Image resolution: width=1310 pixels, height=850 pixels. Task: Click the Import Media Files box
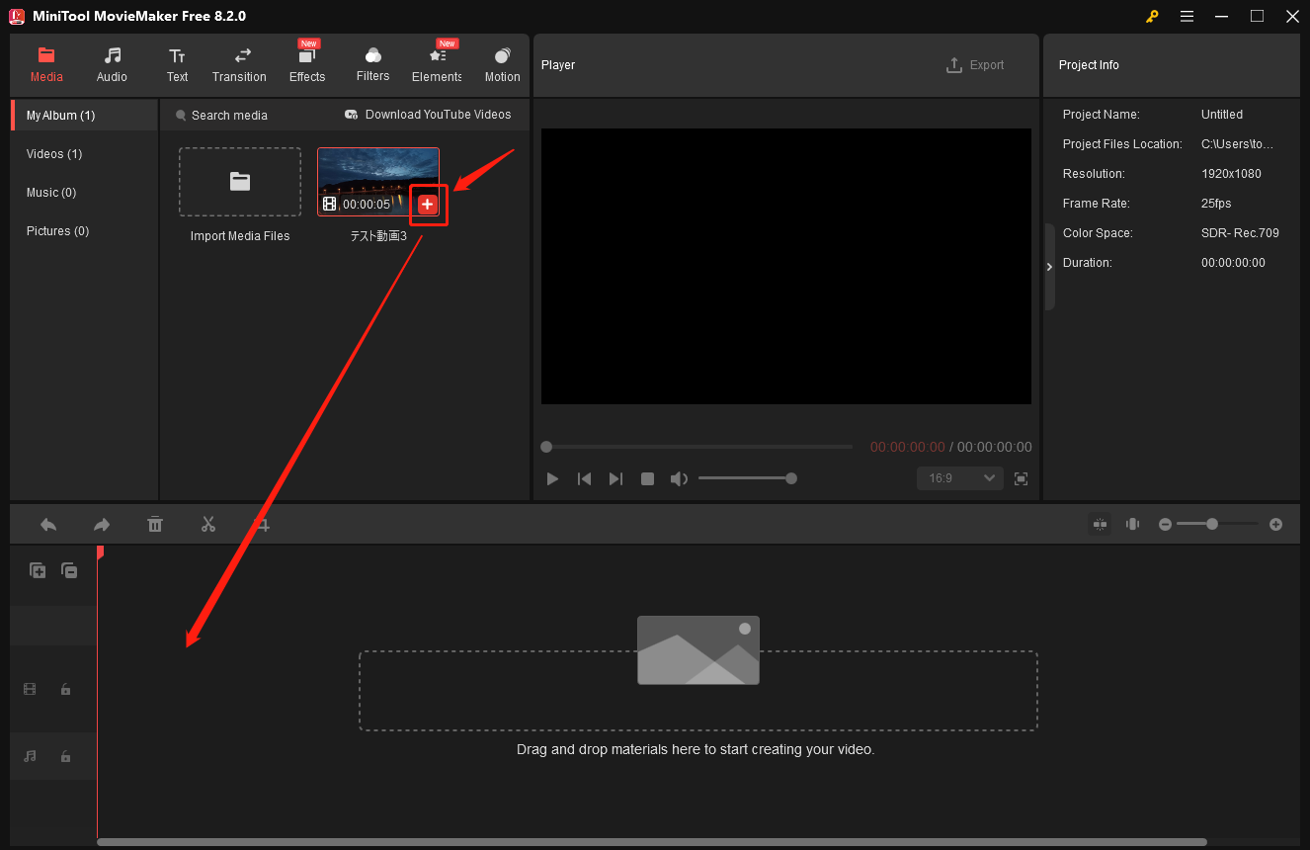pos(240,182)
